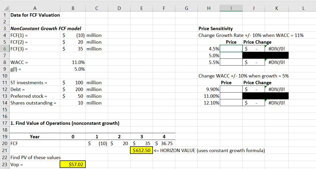Select the yellow HORIZON VALUE cell $612.50
The height and width of the screenshot is (169, 316).
(141, 150)
